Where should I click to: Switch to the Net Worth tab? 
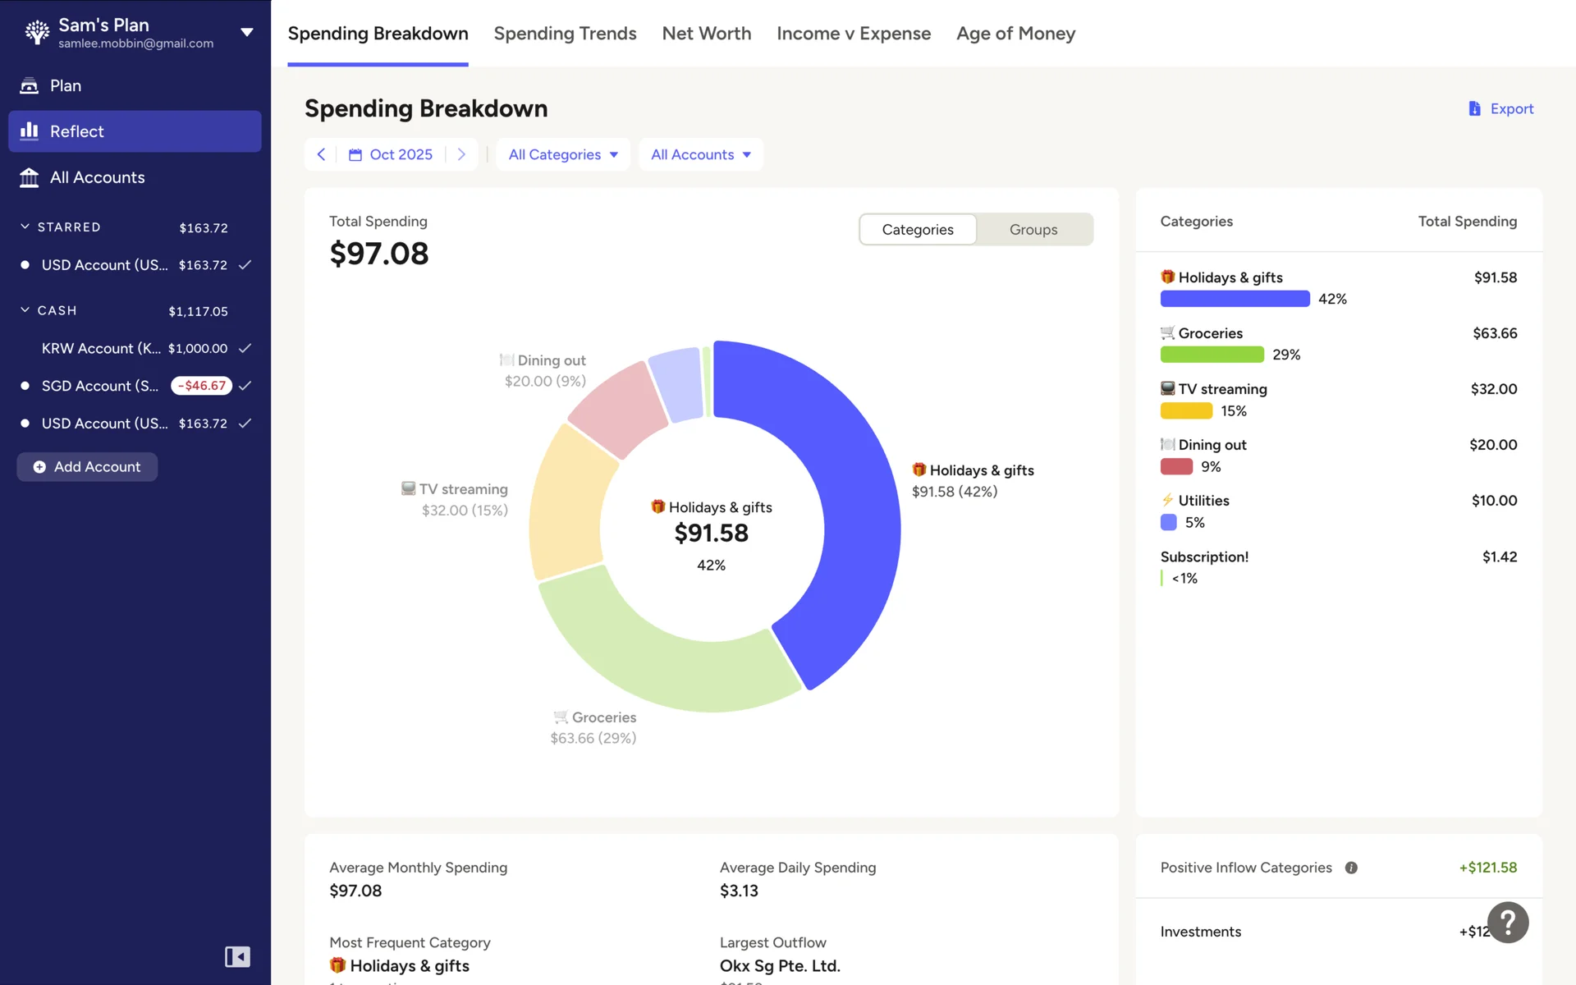pos(706,34)
